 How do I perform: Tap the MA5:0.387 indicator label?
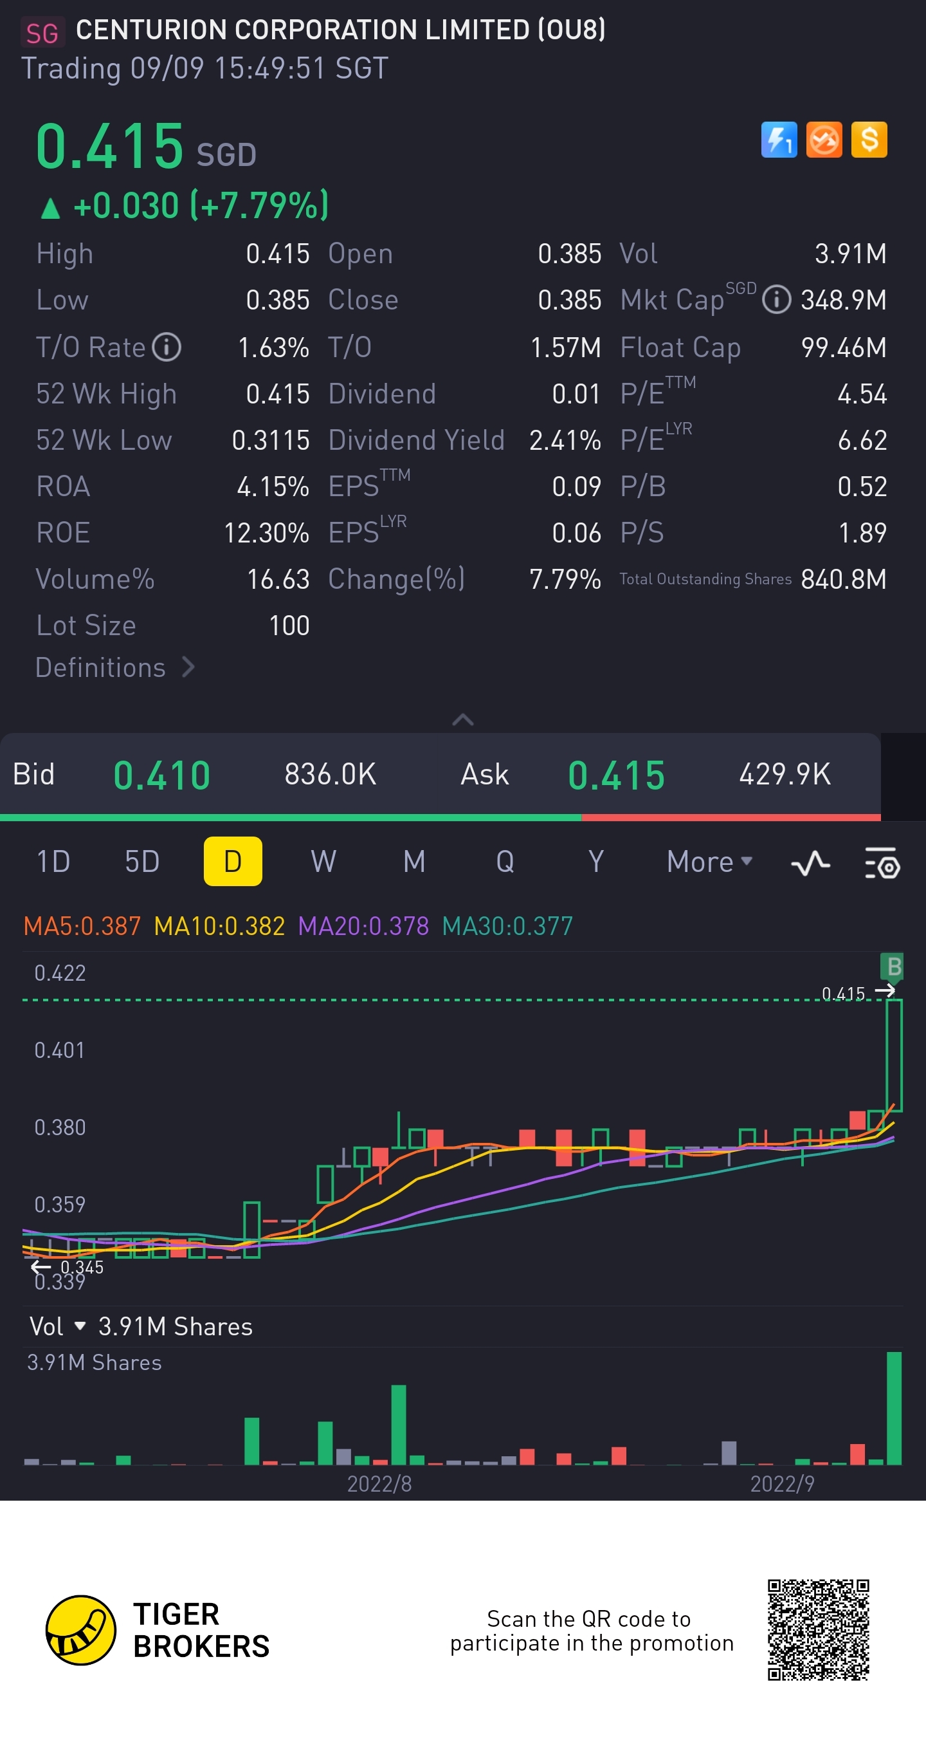point(82,927)
